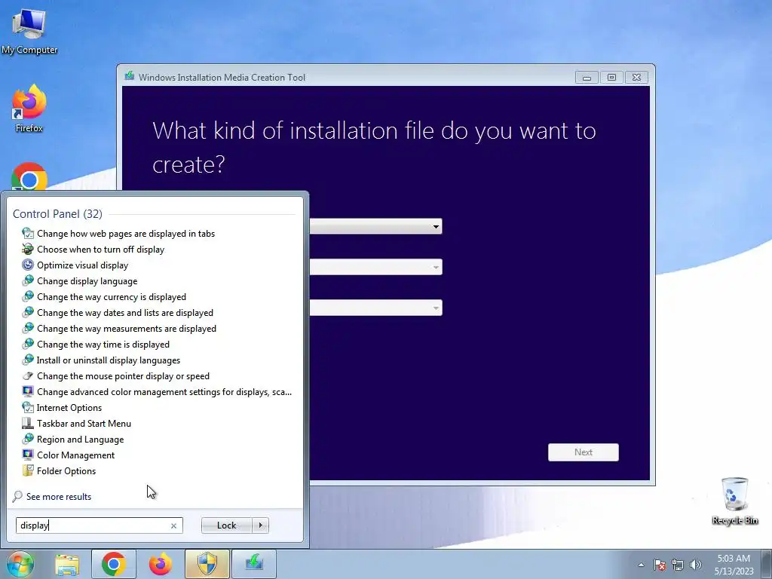This screenshot has width=772, height=579.
Task: Click folder icon beside Folder Options
Action: tap(28, 470)
